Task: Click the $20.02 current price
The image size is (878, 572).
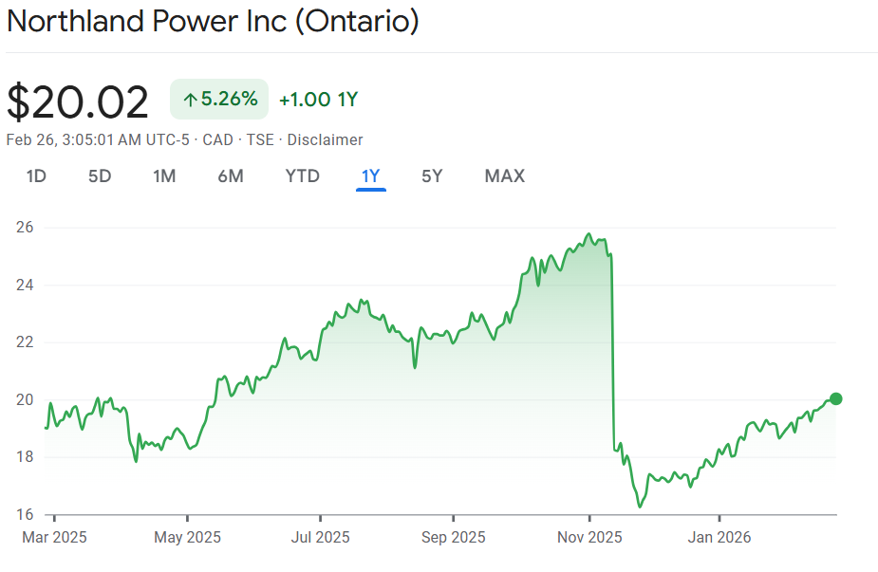Action: [x=78, y=101]
